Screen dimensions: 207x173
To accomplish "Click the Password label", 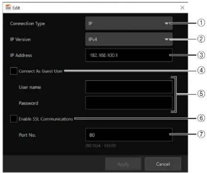I will point(29,103).
